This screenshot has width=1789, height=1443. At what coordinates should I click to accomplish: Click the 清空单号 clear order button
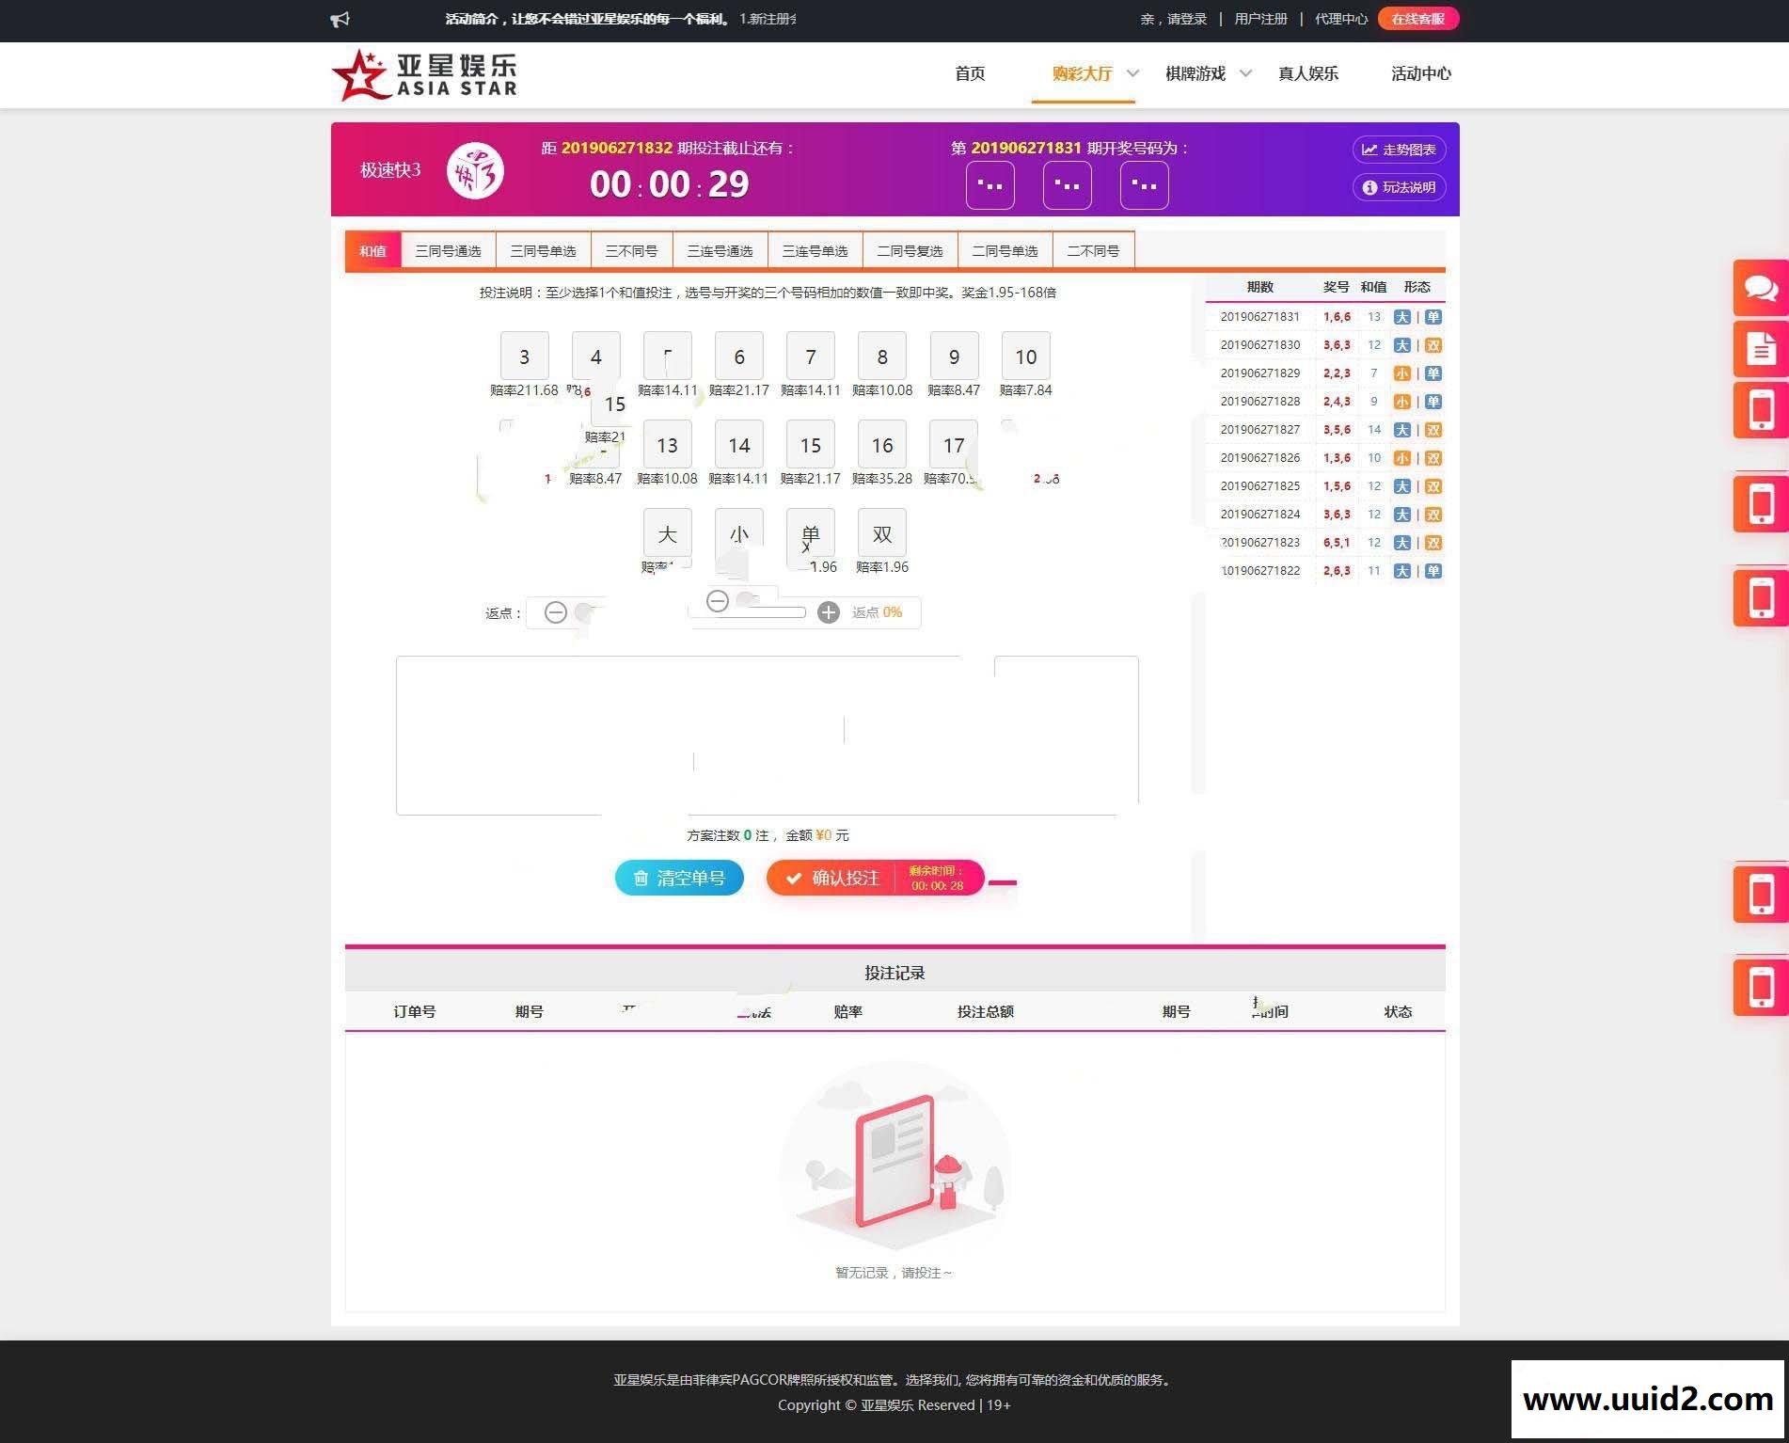(x=679, y=878)
